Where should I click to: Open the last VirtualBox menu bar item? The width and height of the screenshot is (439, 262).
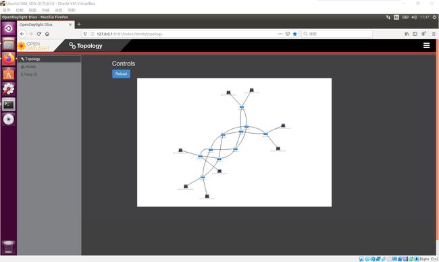tap(72, 10)
